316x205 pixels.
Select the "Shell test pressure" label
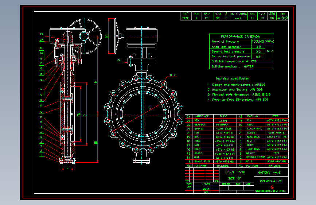tap(226, 47)
